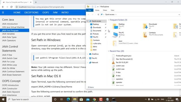
Task: Go to EXCEPTIONS in the site navbar
Action: pos(31,12)
